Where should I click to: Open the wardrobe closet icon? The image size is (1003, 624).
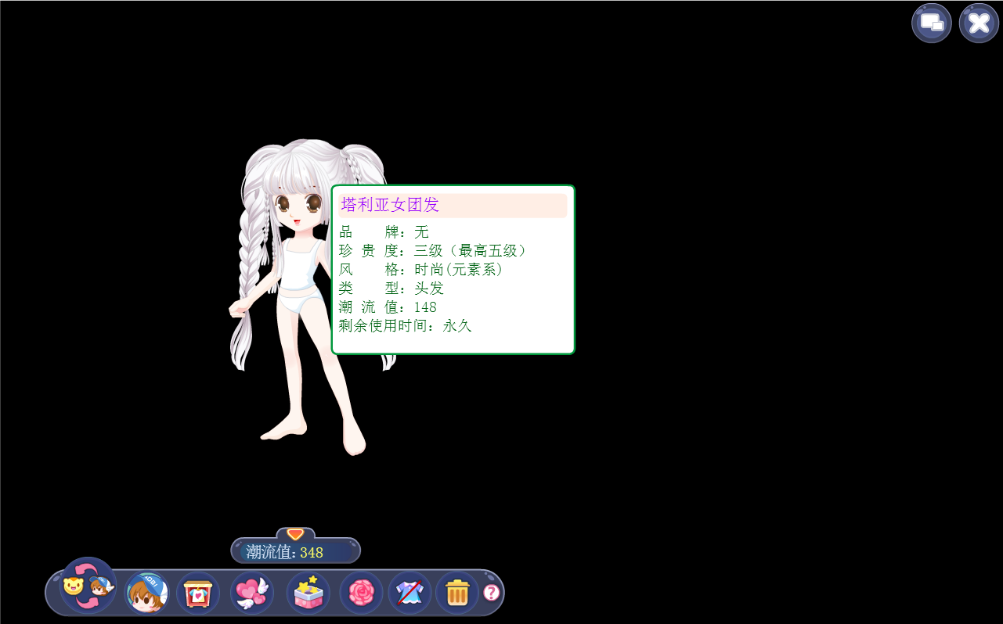coord(198,594)
